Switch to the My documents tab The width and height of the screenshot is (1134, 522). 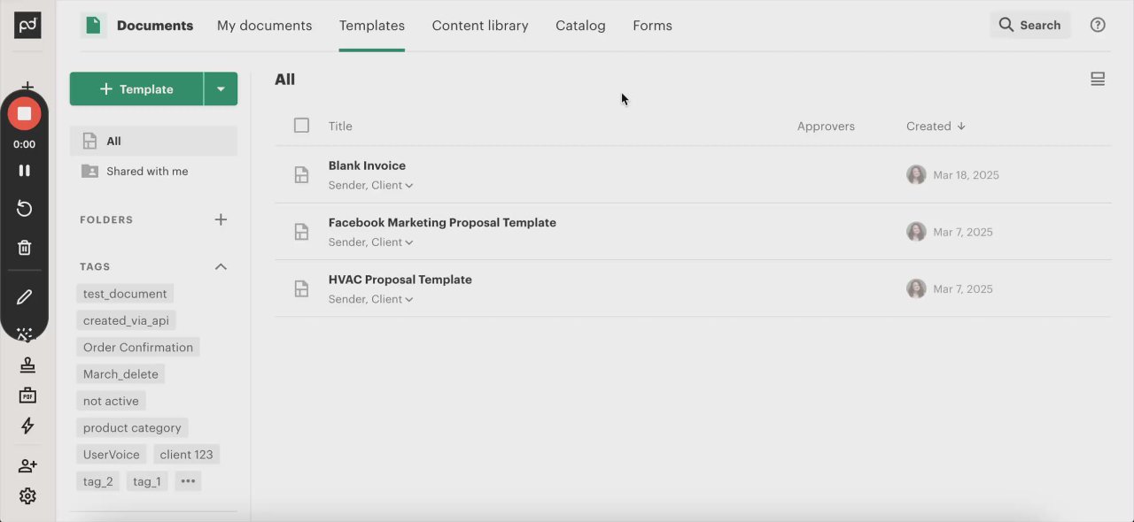(264, 26)
